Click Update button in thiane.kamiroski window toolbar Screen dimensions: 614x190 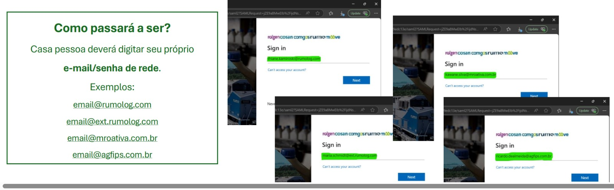358,13
